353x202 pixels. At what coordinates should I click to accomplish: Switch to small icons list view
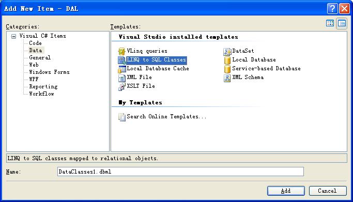(342, 23)
